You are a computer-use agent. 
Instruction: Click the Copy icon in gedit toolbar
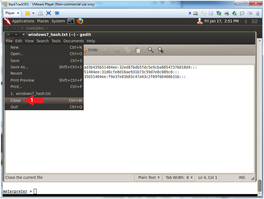click(128, 50)
